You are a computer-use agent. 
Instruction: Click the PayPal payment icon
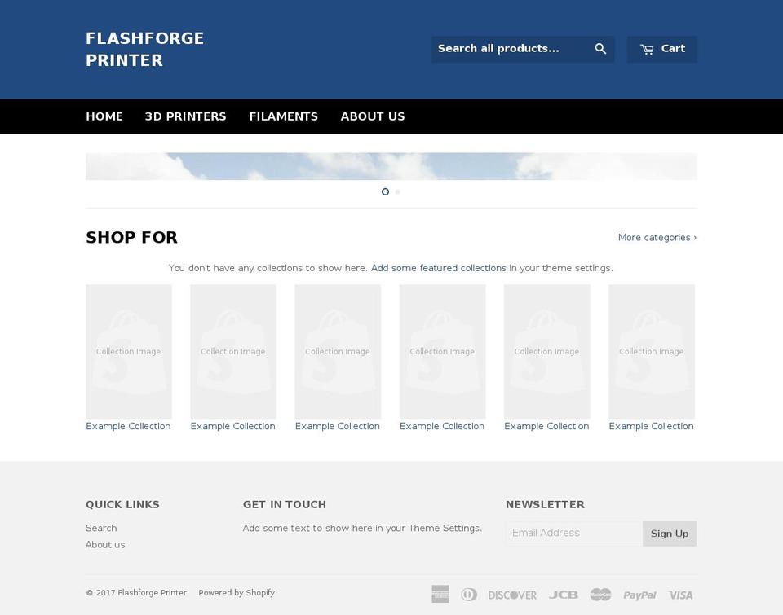639,595
